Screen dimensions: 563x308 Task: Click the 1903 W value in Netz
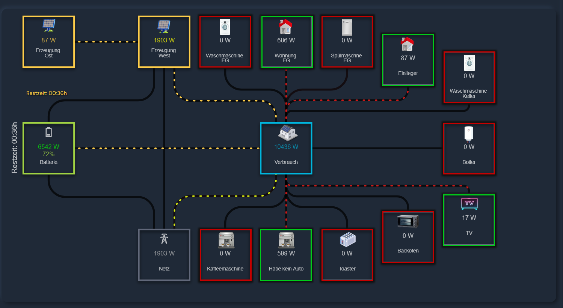coord(164,253)
